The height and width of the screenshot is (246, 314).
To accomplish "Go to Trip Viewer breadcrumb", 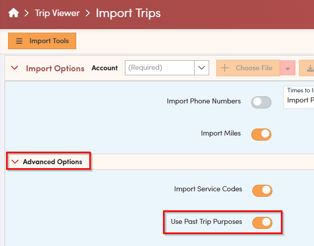I will pyautogui.click(x=57, y=14).
